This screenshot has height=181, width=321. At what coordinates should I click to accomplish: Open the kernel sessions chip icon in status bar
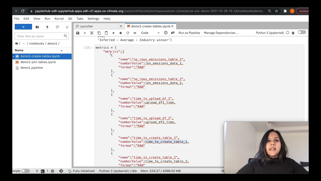(52, 171)
